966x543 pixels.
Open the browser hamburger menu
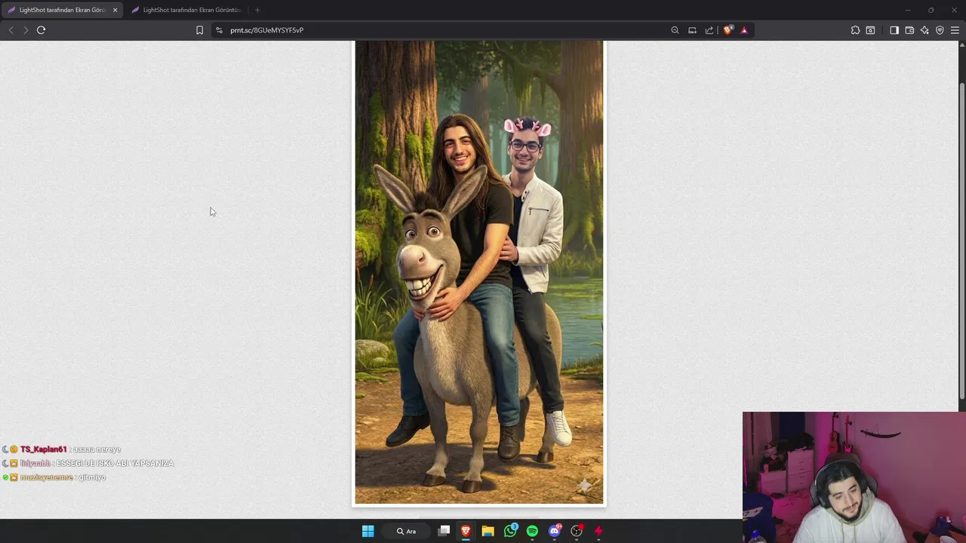pyautogui.click(x=955, y=30)
